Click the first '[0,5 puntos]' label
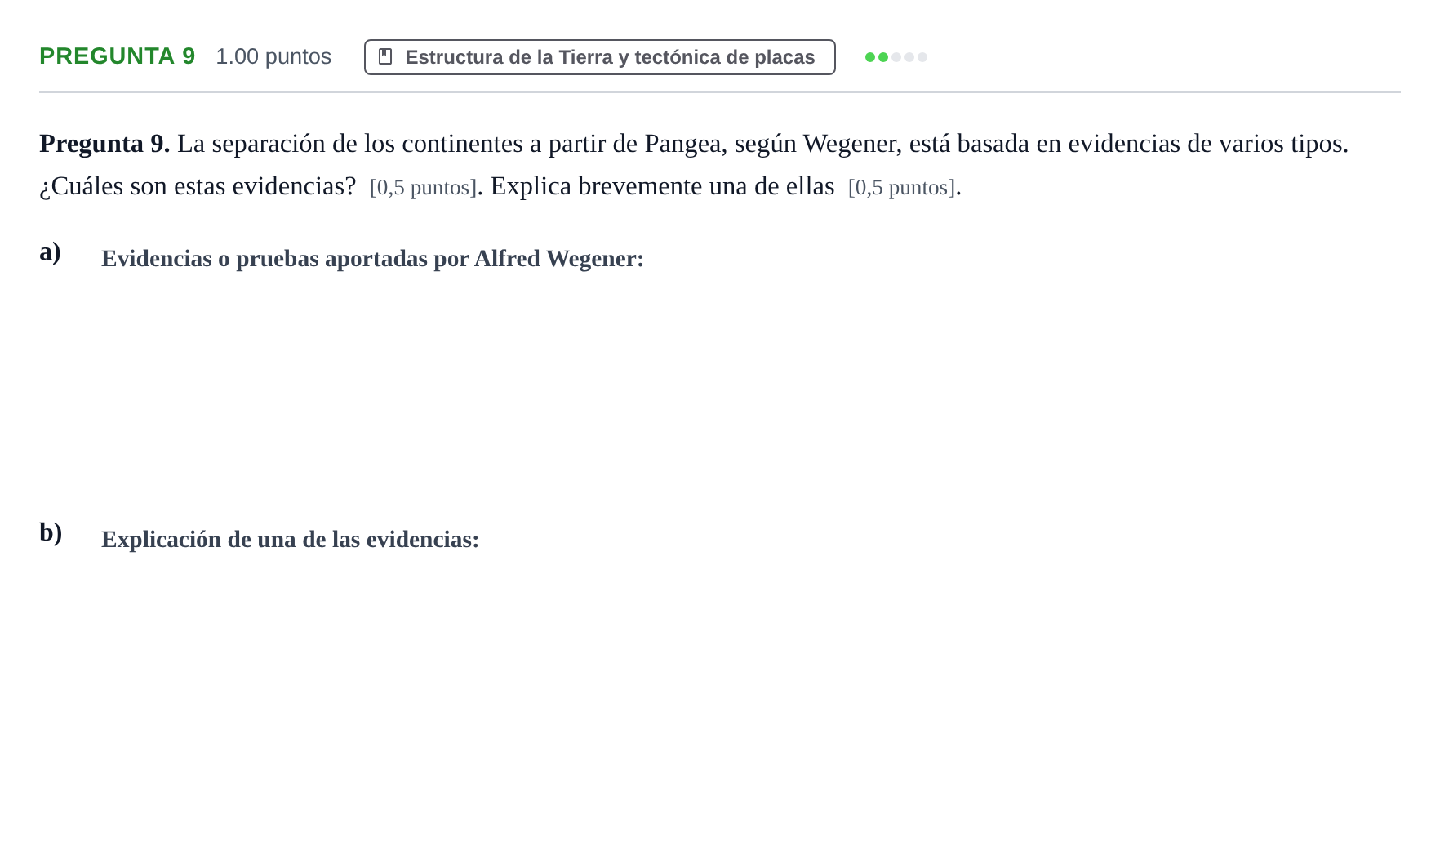1440x841 pixels. pyautogui.click(x=423, y=187)
